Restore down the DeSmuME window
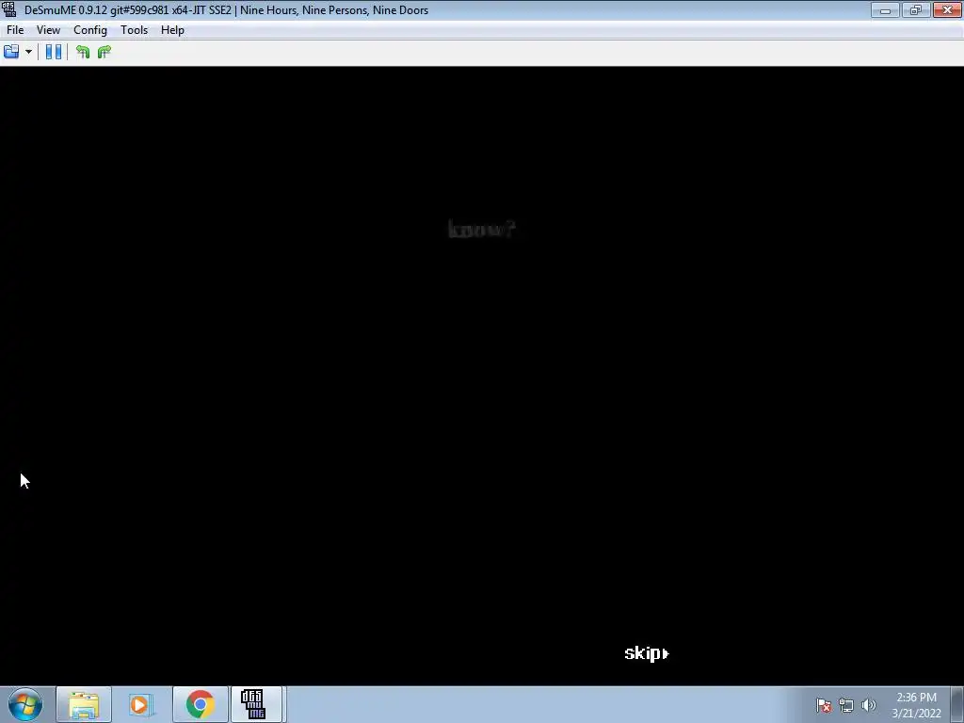Viewport: 964px width, 723px height. [916, 9]
